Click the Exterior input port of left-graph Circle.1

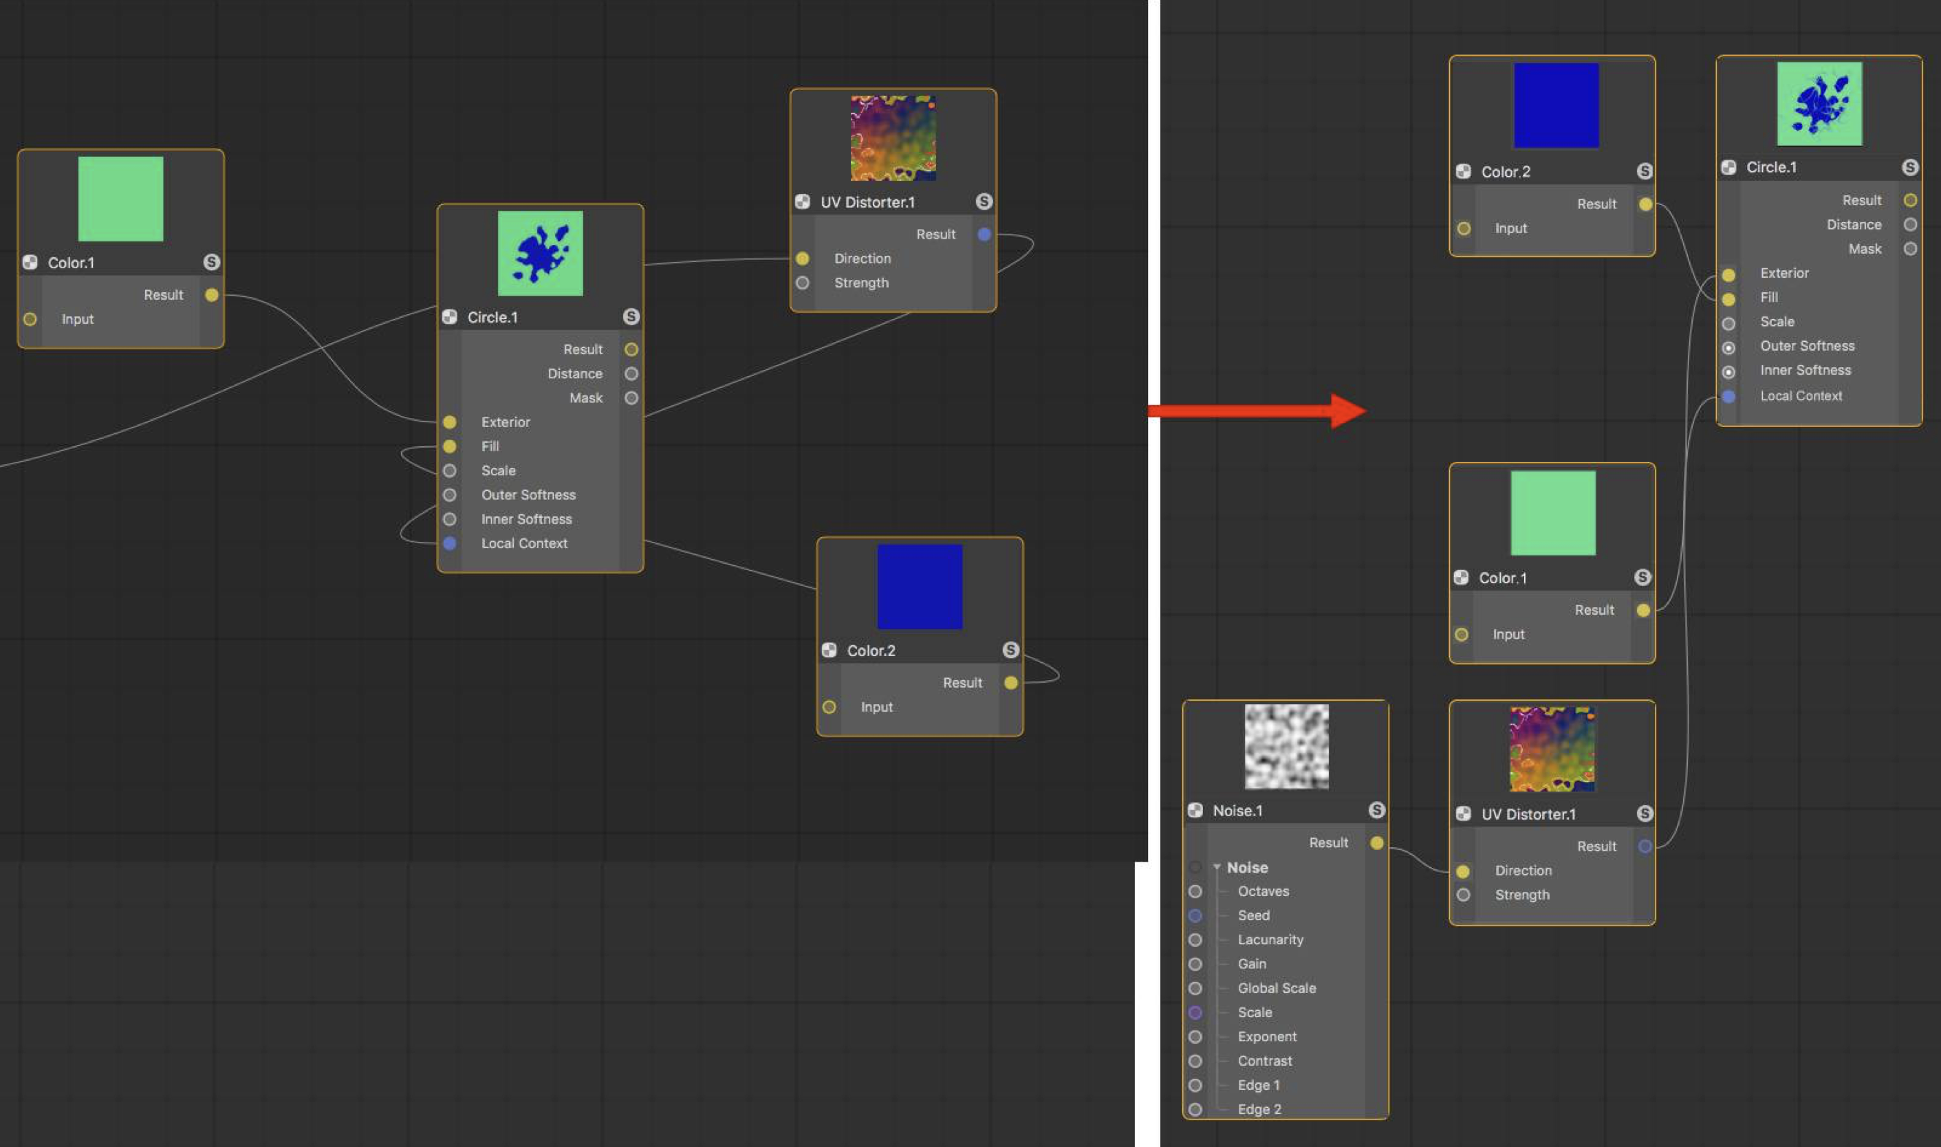449,422
